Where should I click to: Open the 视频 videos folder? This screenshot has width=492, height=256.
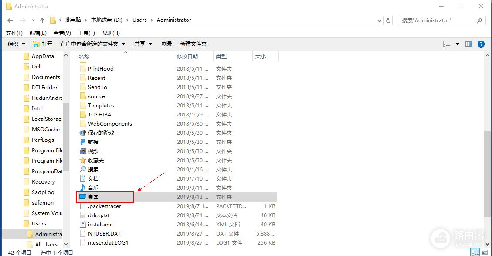[x=93, y=151]
